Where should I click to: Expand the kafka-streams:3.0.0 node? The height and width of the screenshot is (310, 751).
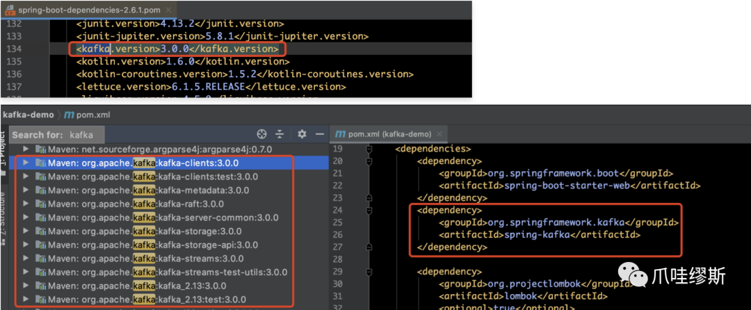(26, 259)
